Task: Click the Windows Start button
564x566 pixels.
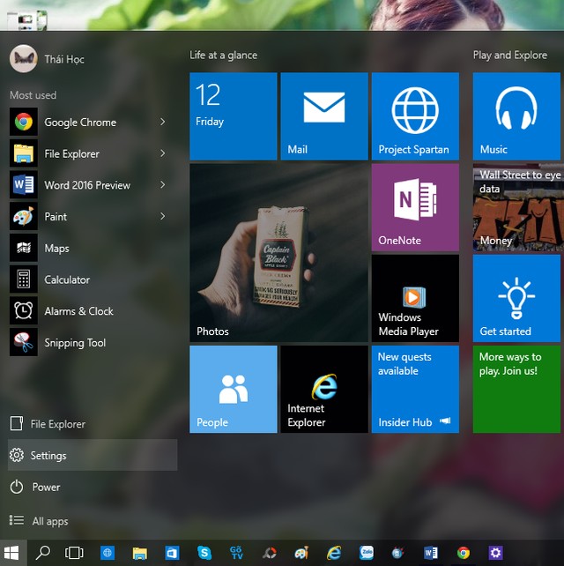Action: pos(12,553)
